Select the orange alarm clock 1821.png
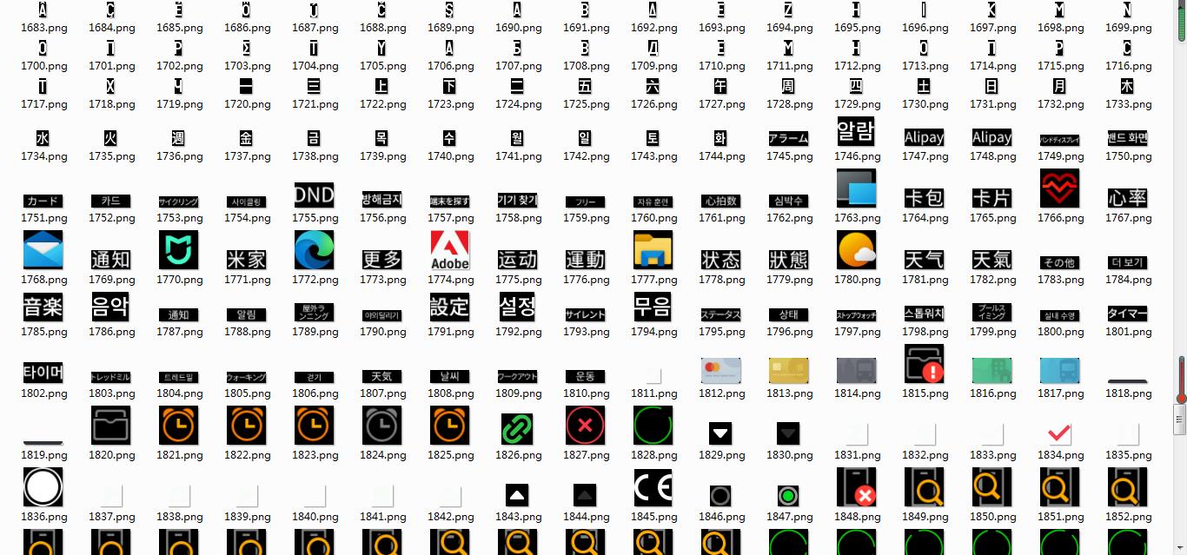Viewport: 1187px width, 555px height. pos(178,426)
